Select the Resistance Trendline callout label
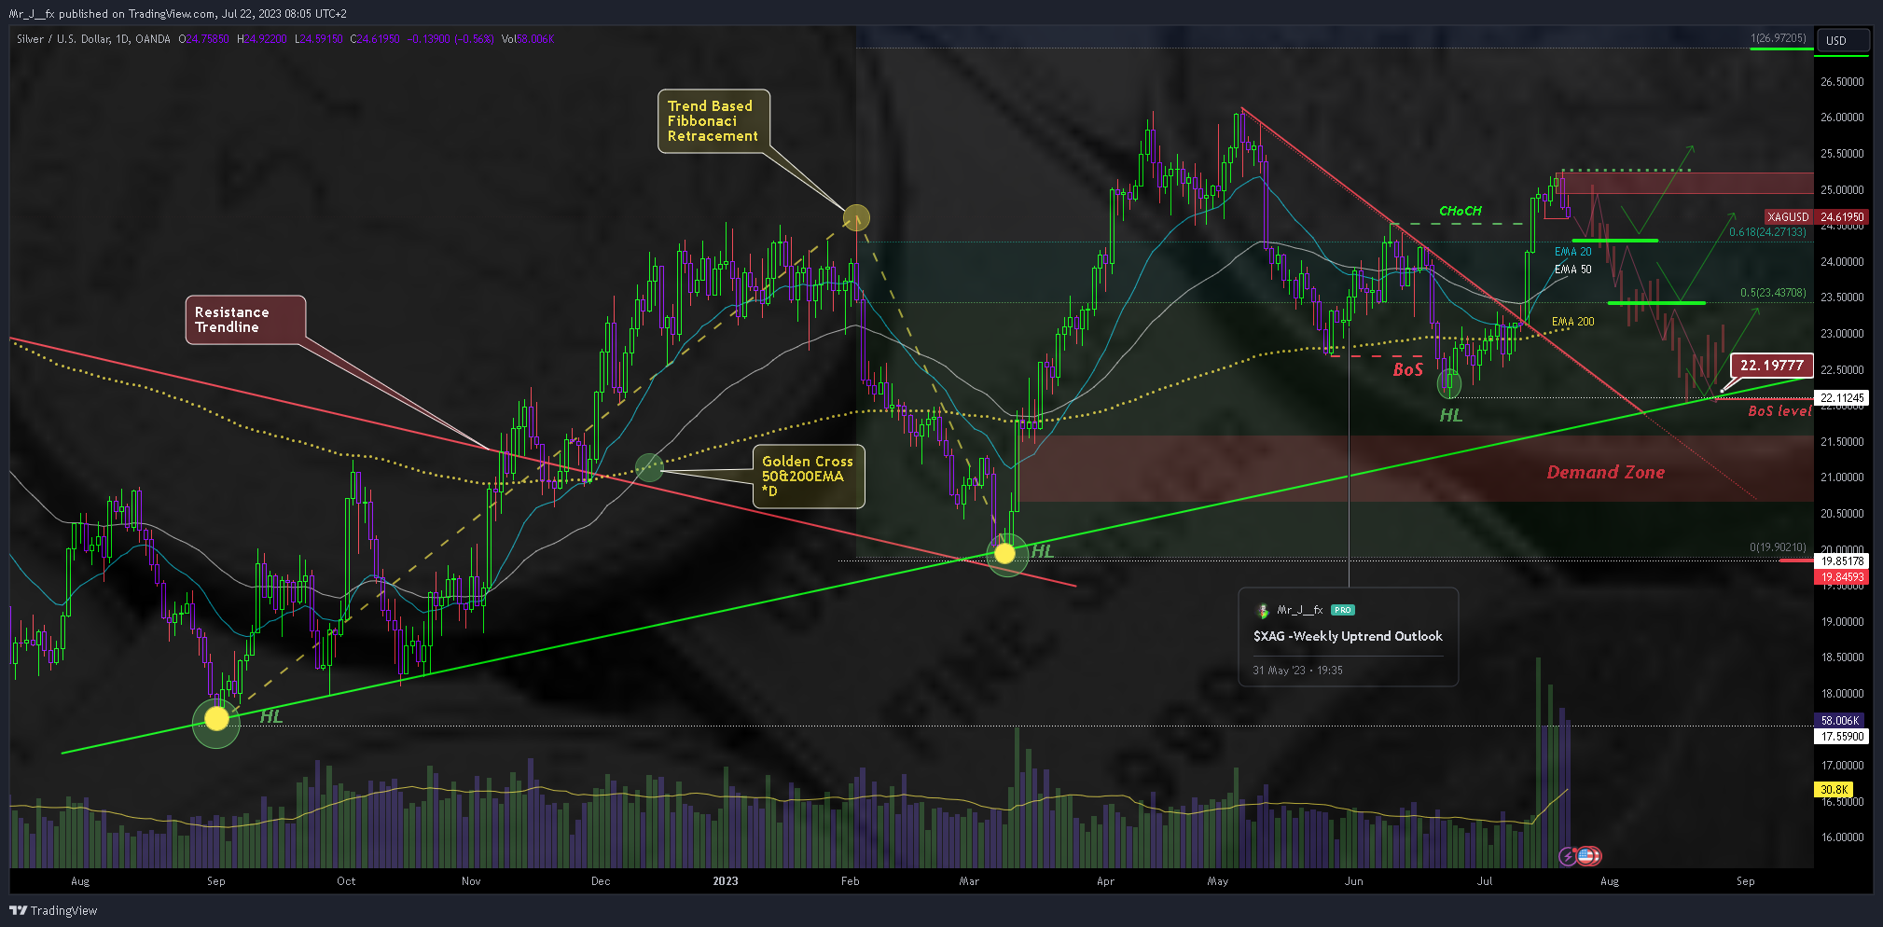1883x927 pixels. coord(245,320)
